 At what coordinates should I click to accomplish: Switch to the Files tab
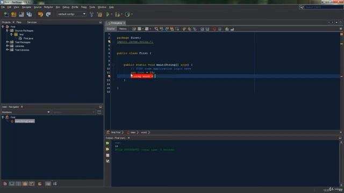click(x=19, y=23)
